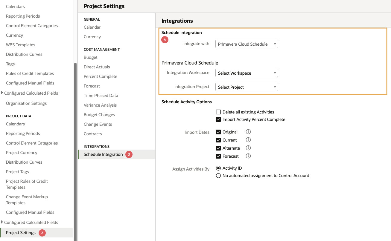Open WBS Templates in sidebar

pyautogui.click(x=20, y=45)
